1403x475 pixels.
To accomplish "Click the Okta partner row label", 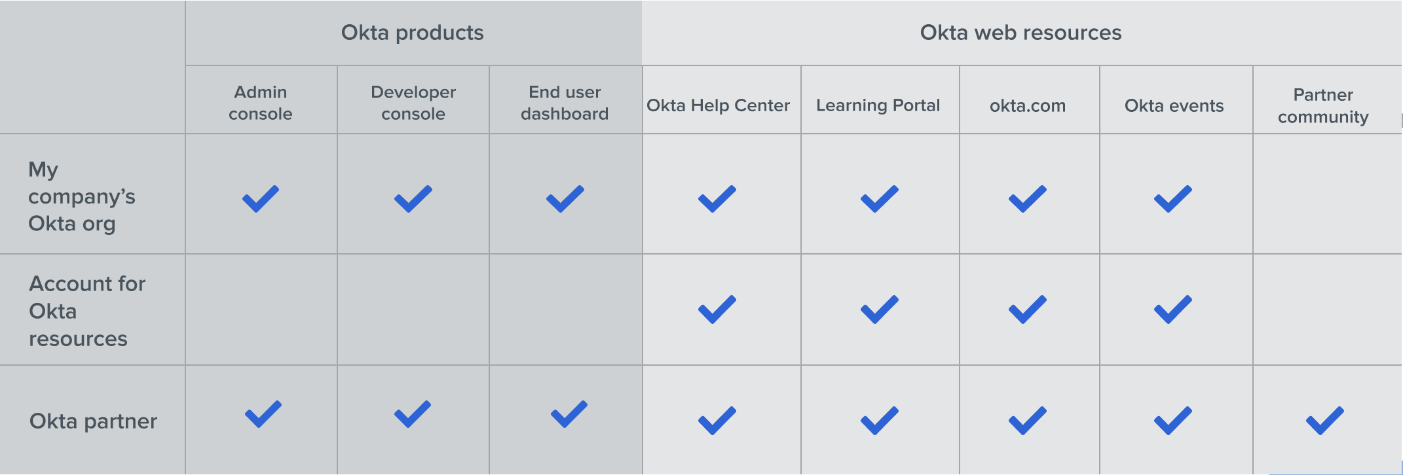I will point(93,421).
